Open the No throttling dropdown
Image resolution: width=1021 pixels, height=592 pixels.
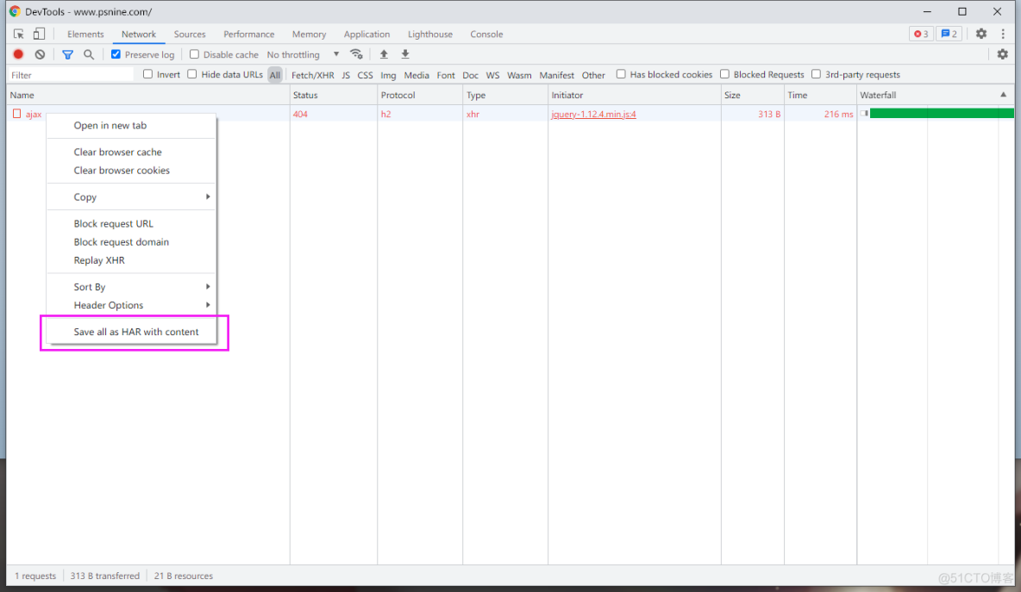tap(303, 54)
